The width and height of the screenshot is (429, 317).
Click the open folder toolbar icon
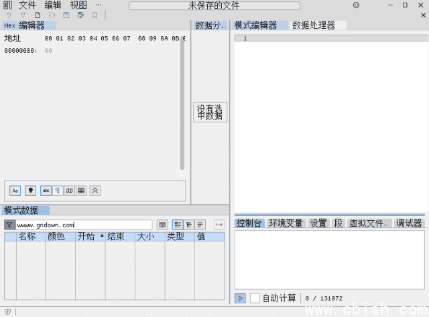[52, 15]
